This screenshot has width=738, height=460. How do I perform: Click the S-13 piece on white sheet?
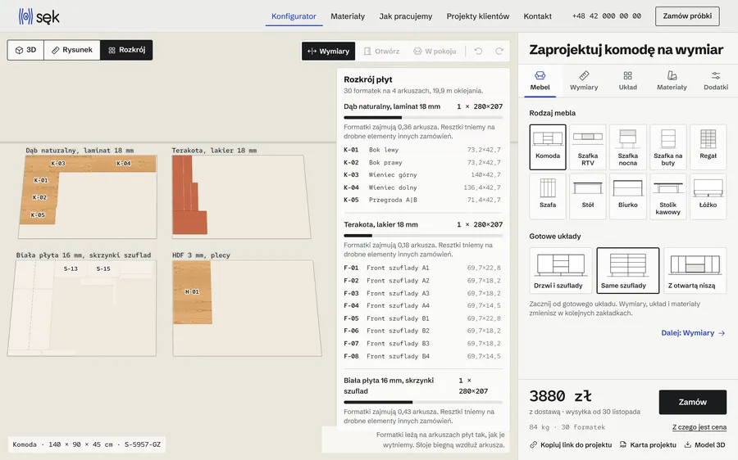(71, 268)
